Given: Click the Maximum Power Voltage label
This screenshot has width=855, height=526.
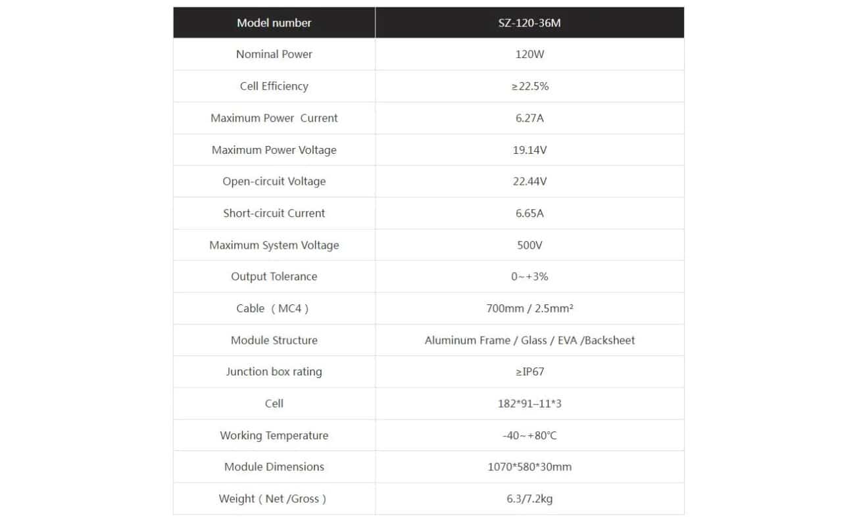Looking at the screenshot, I should pos(274,150).
